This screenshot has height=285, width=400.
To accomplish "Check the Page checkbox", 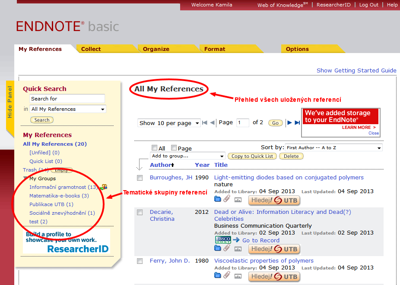I will 174,148.
